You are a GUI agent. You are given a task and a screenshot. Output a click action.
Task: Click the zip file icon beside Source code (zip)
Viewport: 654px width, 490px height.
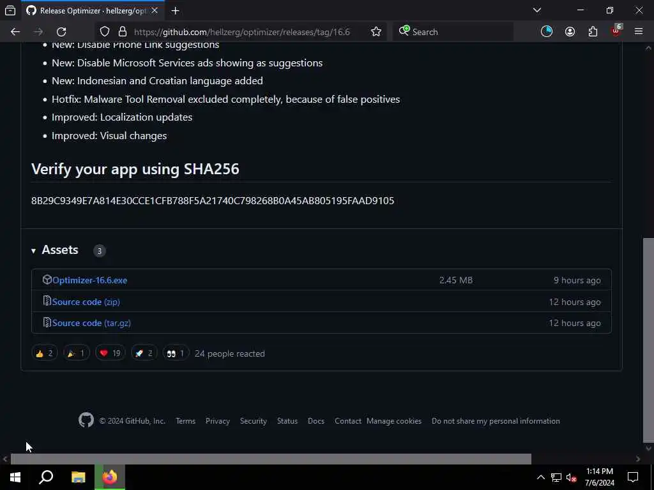click(47, 301)
